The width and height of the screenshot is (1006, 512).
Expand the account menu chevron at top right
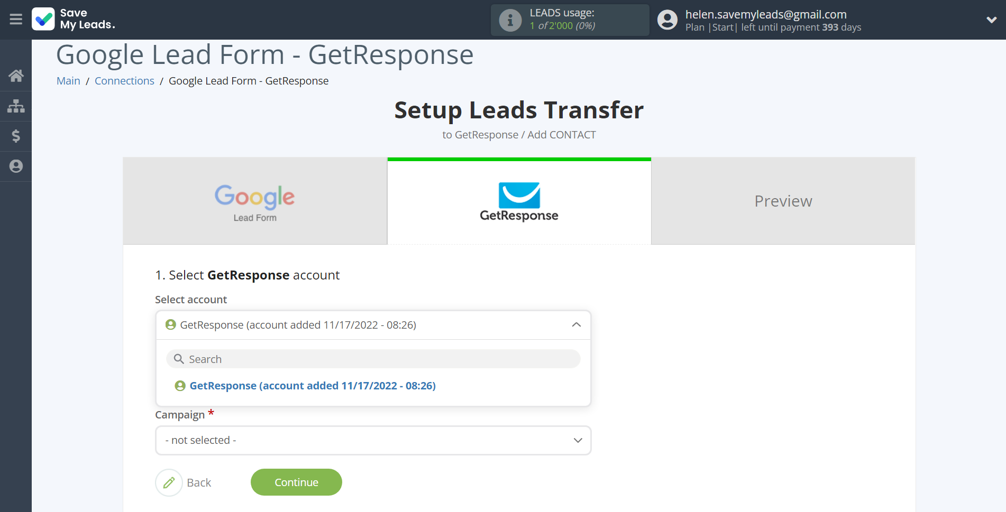(991, 20)
